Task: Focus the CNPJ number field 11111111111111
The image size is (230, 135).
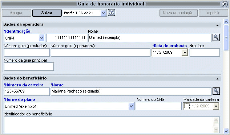Action: pyautogui.click(x=66, y=38)
